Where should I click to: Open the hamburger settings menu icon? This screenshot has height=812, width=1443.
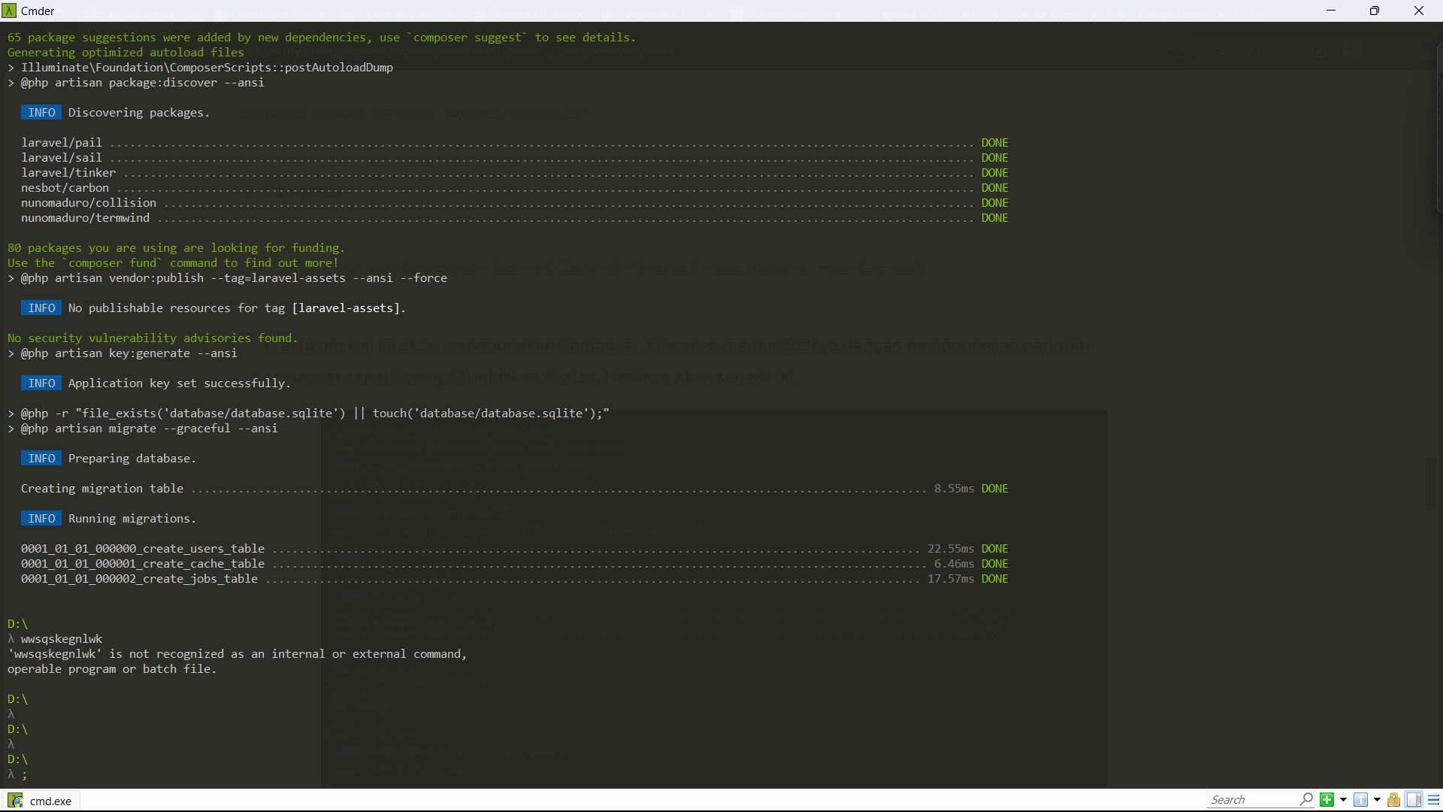(1433, 800)
